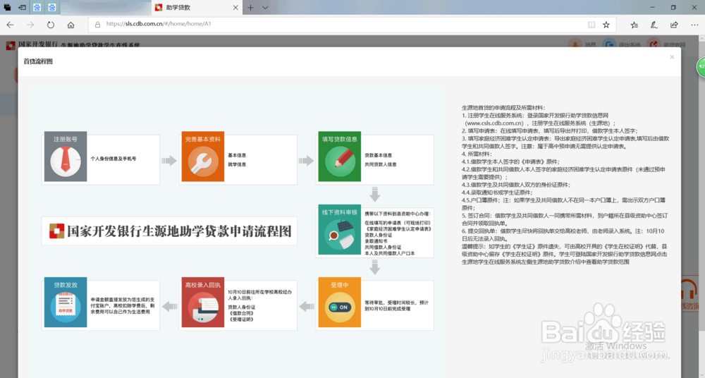Image resolution: width=705 pixels, height=378 pixels.
Task: Open the add notes pen tool
Action: (654, 25)
